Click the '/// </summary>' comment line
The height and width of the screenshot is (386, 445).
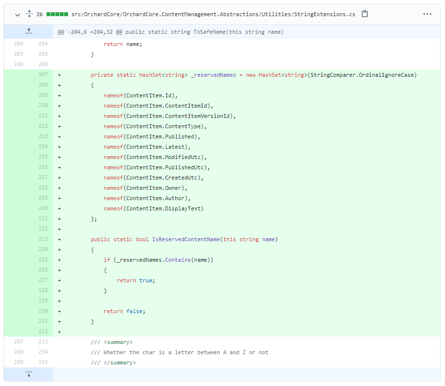(114, 363)
